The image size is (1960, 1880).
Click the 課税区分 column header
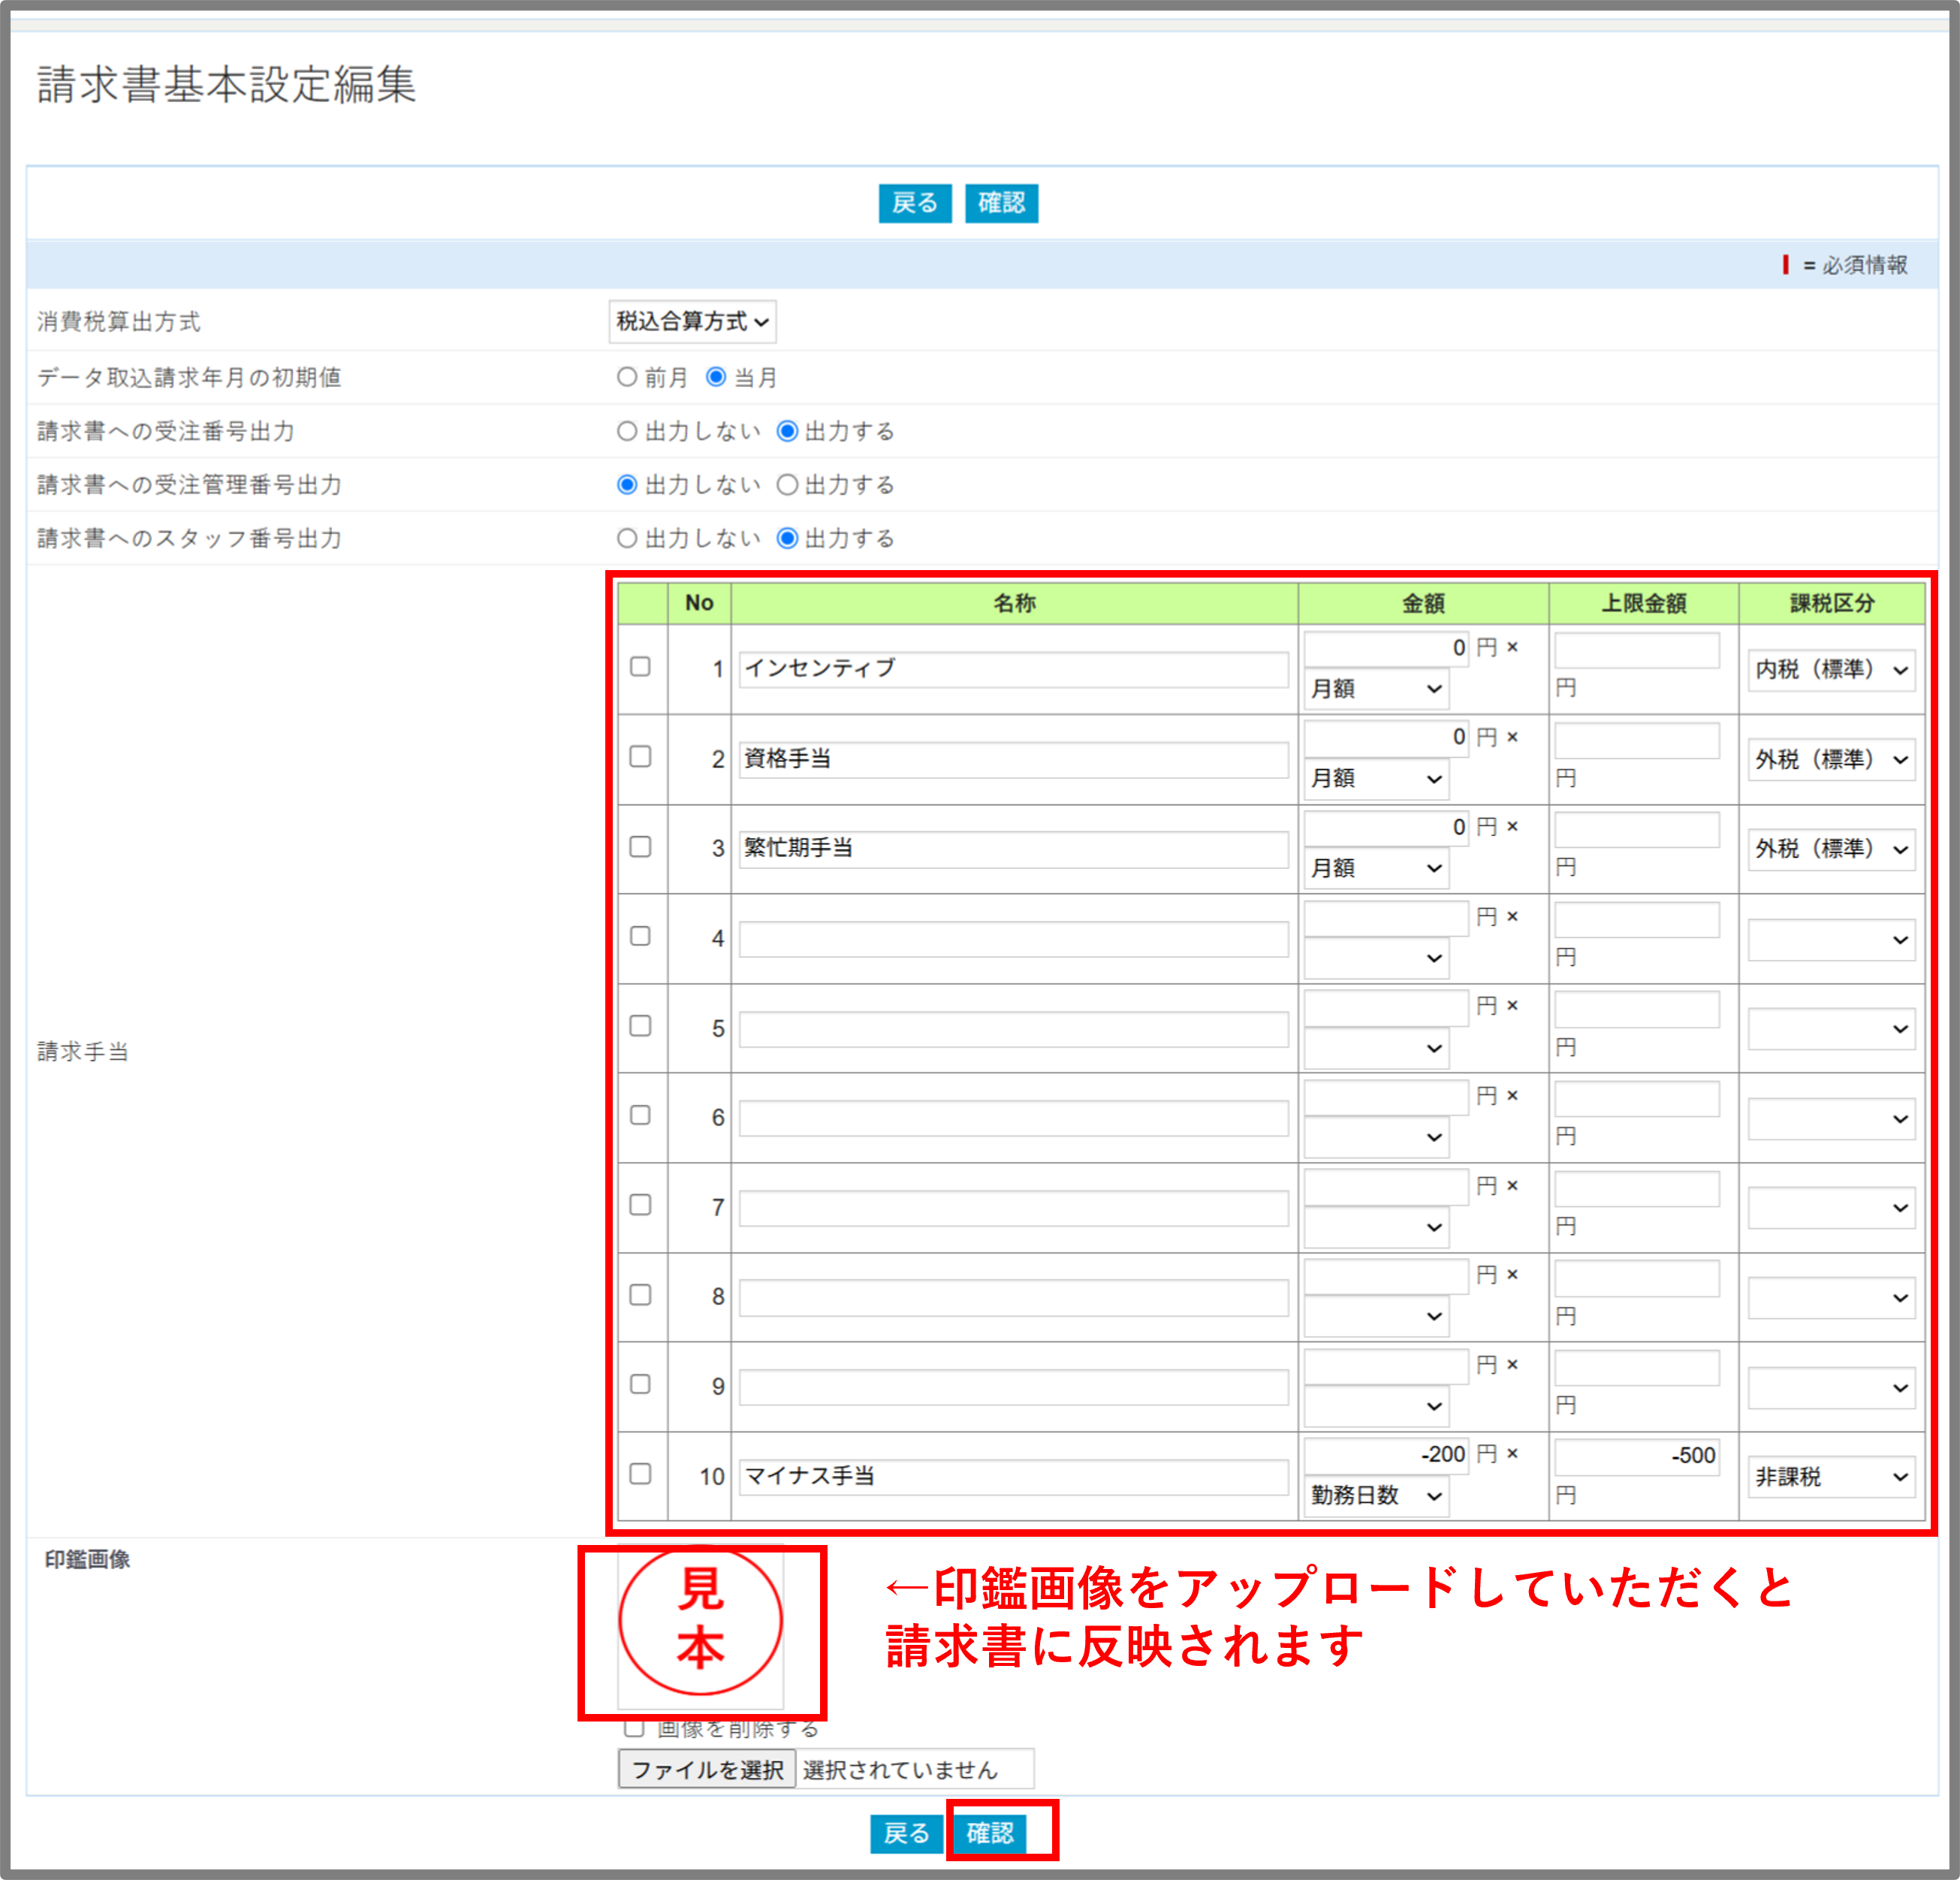(x=1832, y=603)
